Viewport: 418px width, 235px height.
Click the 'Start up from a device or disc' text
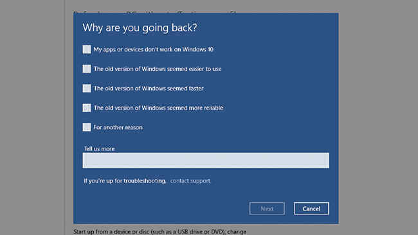pos(160,232)
